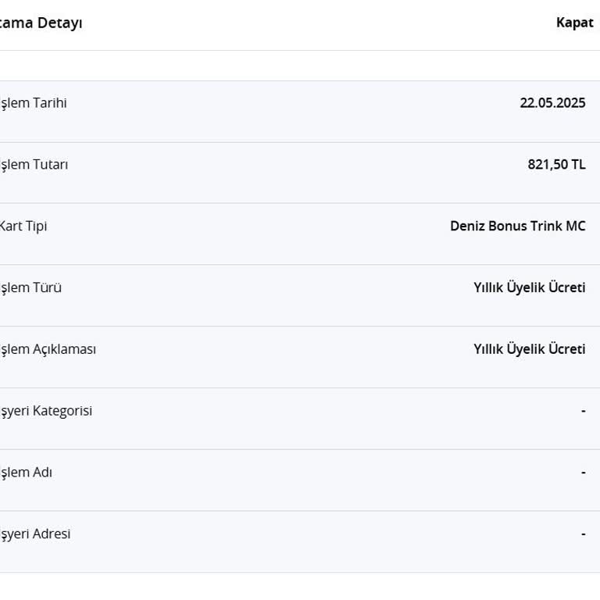Click the İşlem Açıklaması value Yıllık Üyelik Ücreti

[530, 349]
